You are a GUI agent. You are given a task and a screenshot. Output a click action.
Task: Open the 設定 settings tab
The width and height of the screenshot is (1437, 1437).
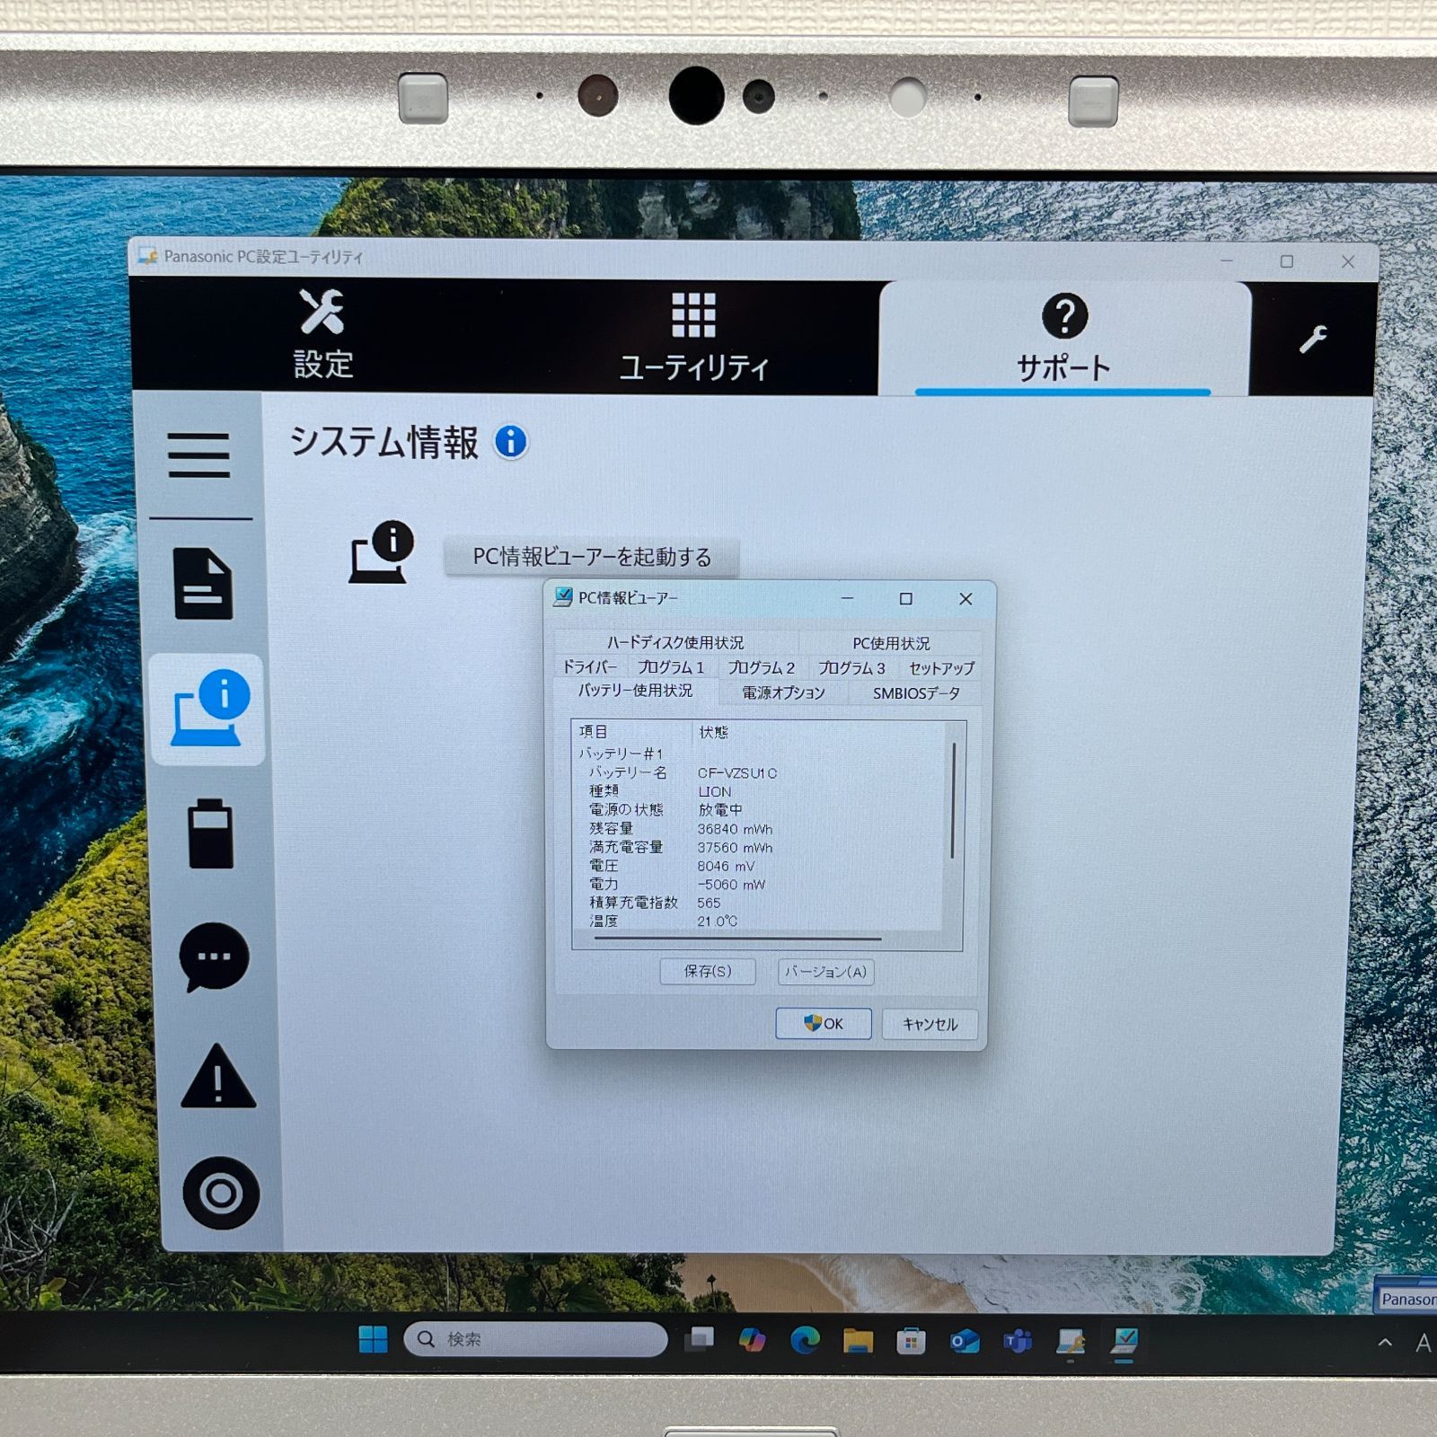click(x=323, y=335)
